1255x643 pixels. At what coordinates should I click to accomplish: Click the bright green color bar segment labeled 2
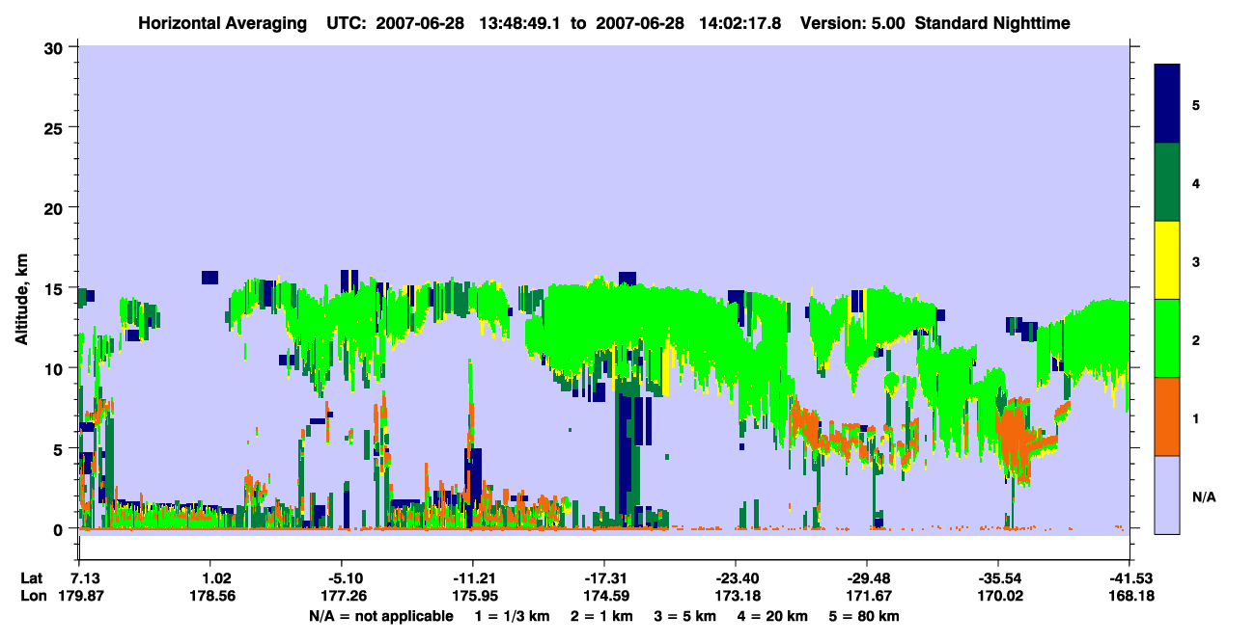click(1167, 338)
